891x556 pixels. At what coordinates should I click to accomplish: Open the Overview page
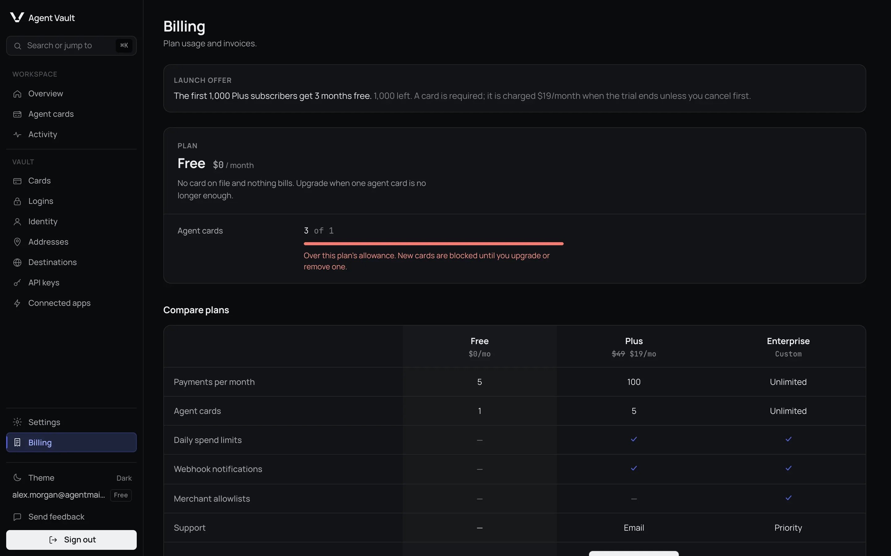[x=71, y=94]
